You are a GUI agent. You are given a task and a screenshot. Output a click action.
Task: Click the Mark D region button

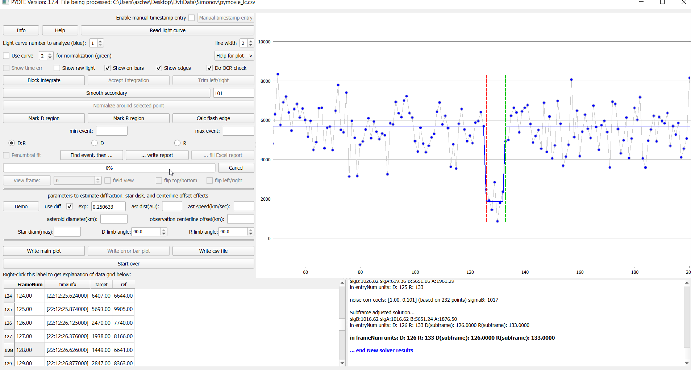(x=44, y=118)
